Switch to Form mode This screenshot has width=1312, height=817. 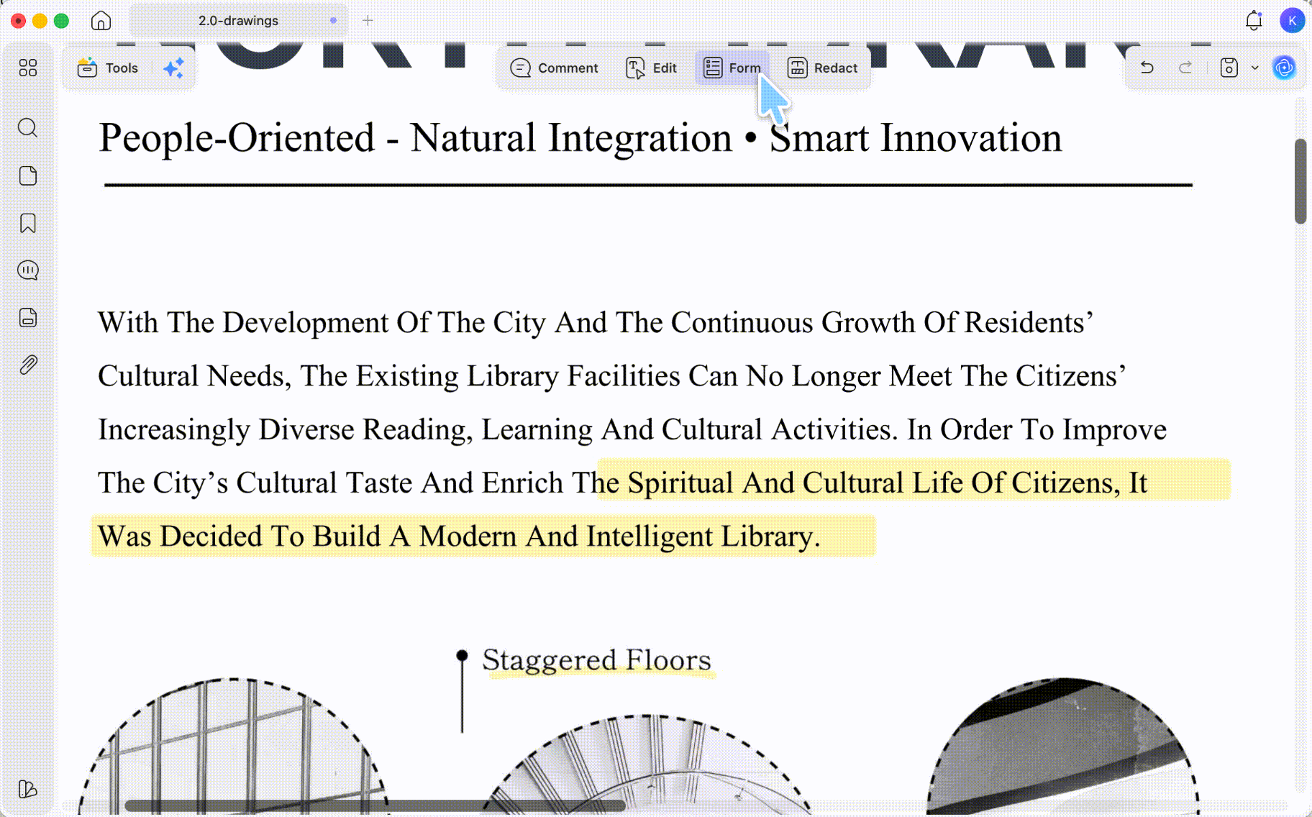[x=732, y=68]
